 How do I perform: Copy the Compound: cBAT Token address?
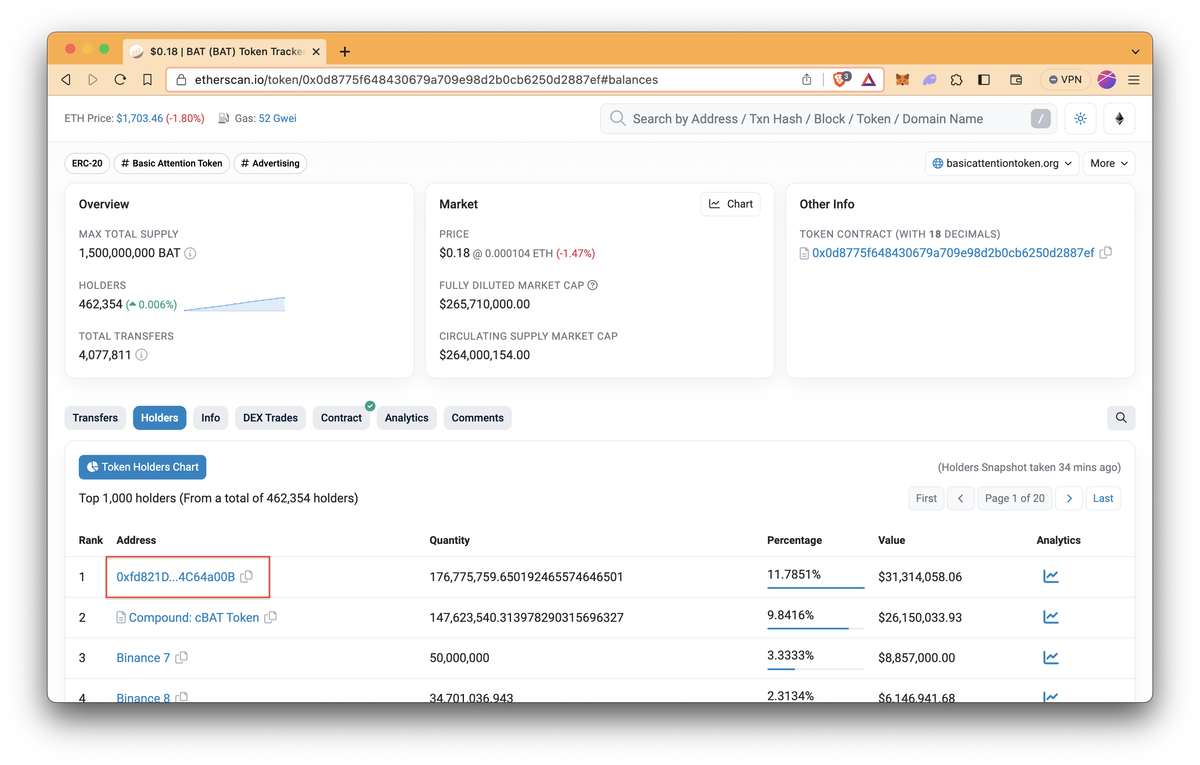pos(271,617)
